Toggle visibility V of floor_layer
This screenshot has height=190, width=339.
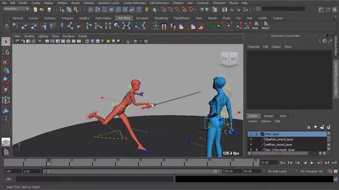coord(251,134)
